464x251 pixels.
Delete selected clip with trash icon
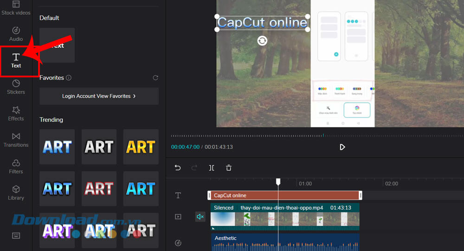pos(229,168)
